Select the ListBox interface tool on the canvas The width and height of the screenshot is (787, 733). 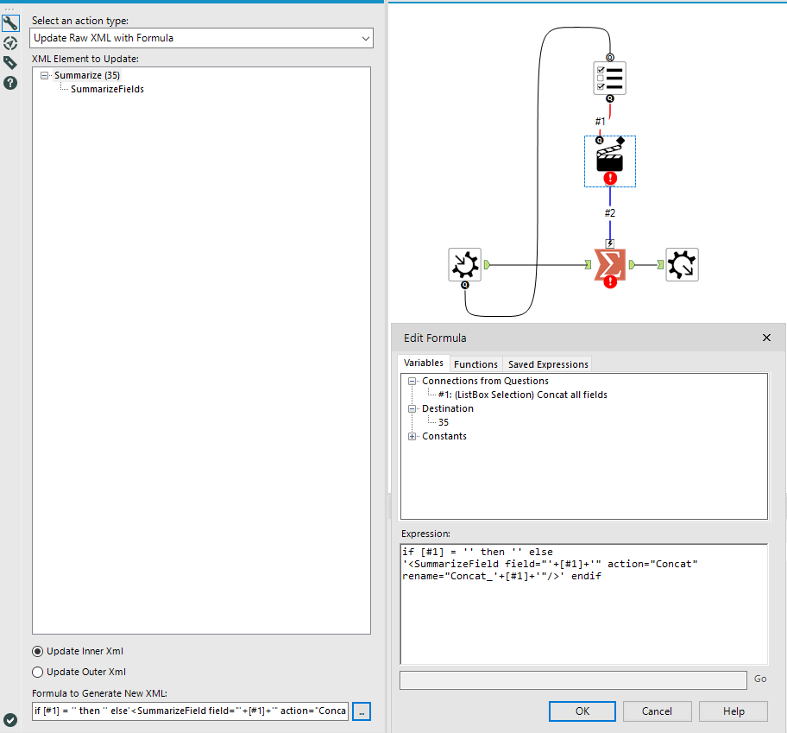click(x=610, y=78)
